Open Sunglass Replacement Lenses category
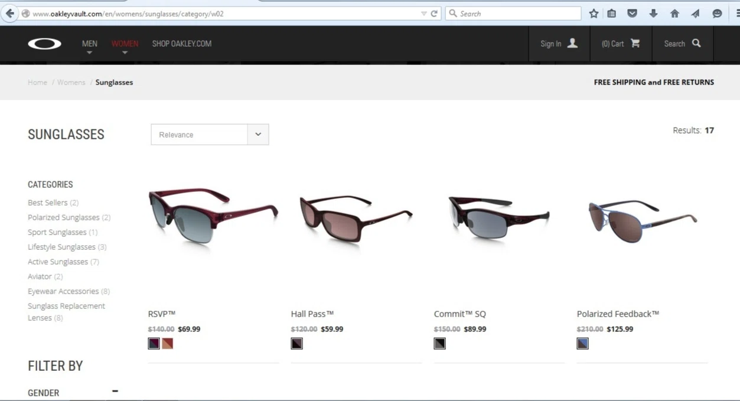This screenshot has width=740, height=401. [x=66, y=312]
